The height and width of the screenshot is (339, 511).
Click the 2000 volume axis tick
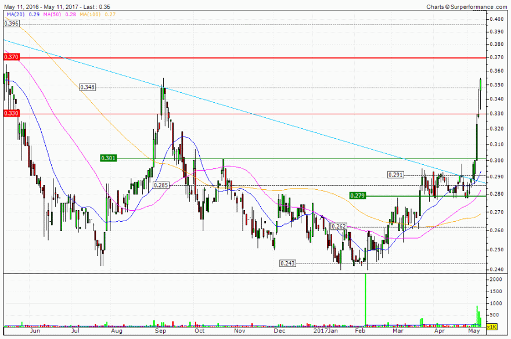coord(496,279)
